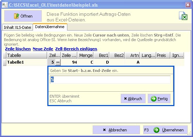Click the Menge cell showing C
This screenshot has height=137, width=193.
pos(86,62)
